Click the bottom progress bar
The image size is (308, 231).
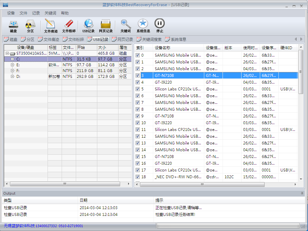point(228,226)
